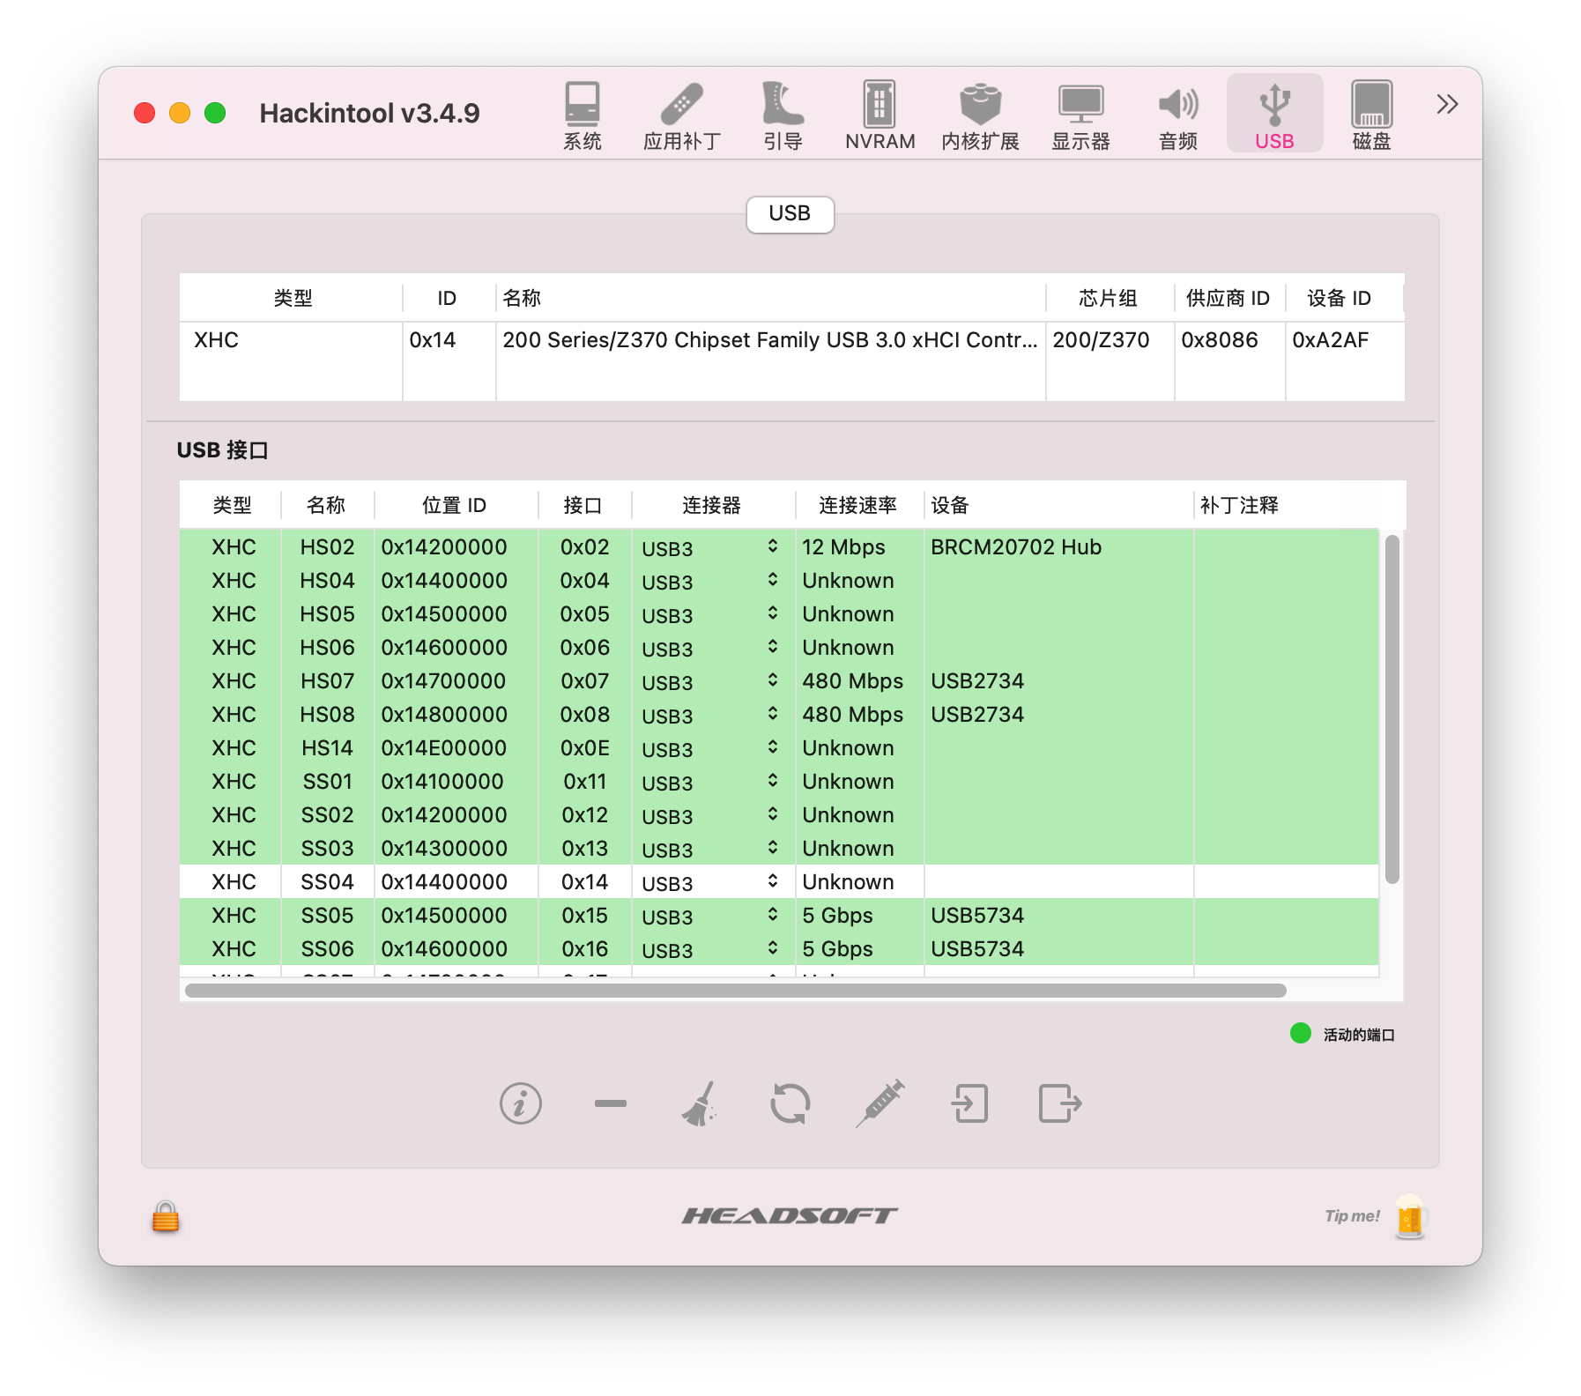The image size is (1581, 1396).
Task: Click the export icon with outward arrow
Action: coord(1059,1103)
